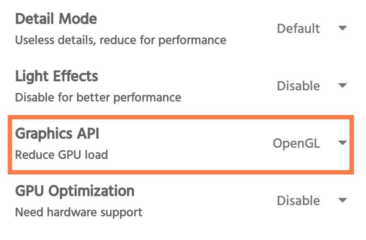Click the "Useless details, reduce for performance" text
Screen dimensions: 366x240
pos(121,40)
